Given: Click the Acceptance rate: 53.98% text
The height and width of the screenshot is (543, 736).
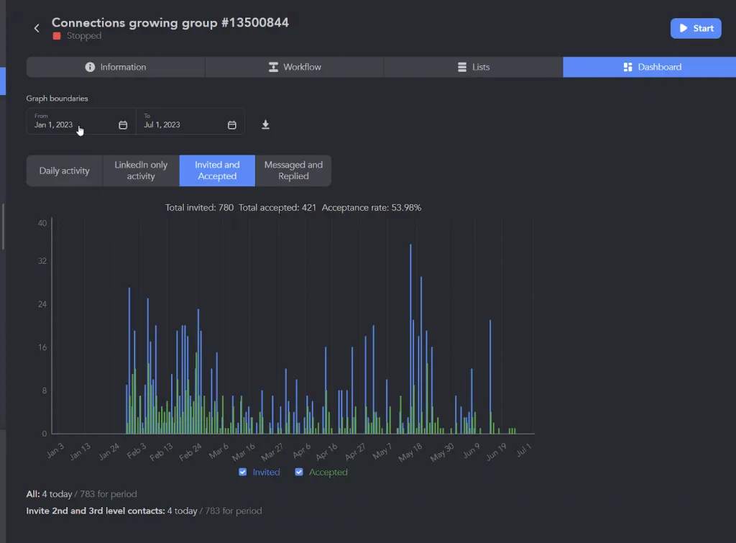Looking at the screenshot, I should [x=372, y=208].
